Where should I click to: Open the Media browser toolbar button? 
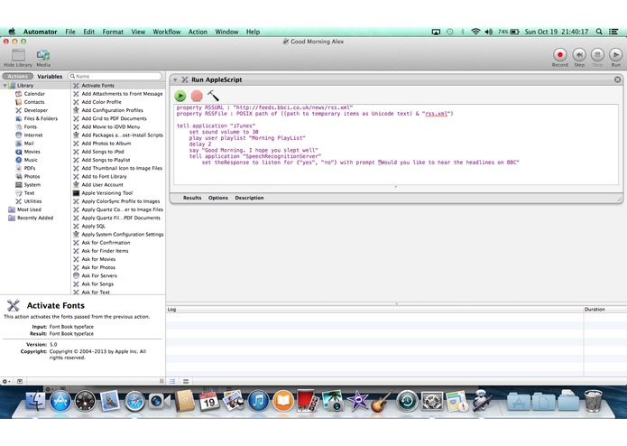click(x=43, y=58)
